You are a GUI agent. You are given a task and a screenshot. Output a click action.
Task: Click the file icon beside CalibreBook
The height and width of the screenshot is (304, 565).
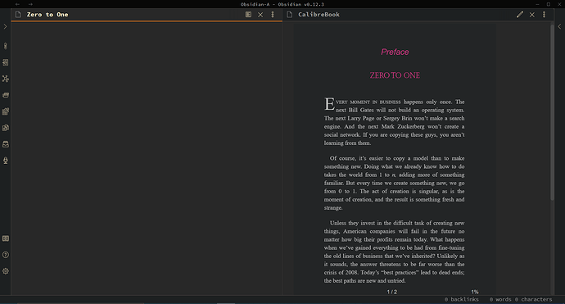289,15
